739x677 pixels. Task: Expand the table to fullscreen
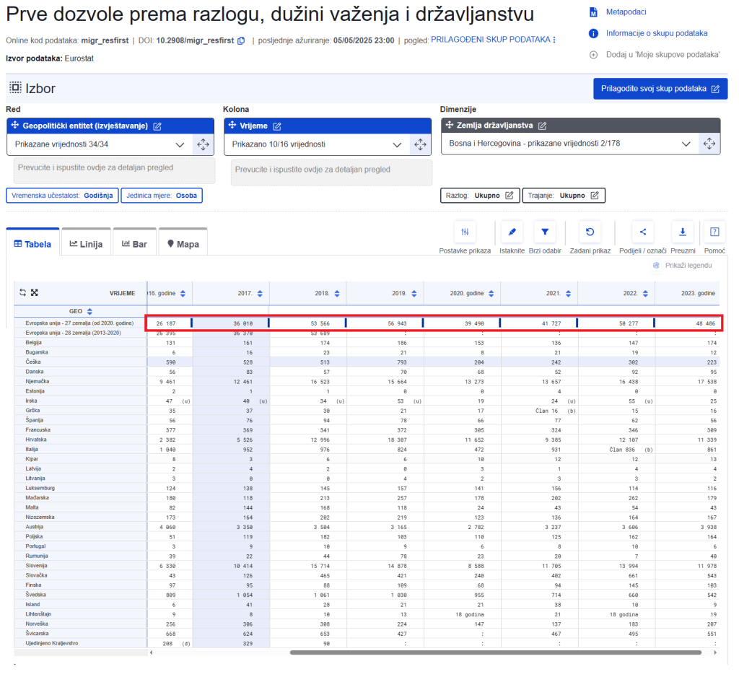[x=35, y=293]
